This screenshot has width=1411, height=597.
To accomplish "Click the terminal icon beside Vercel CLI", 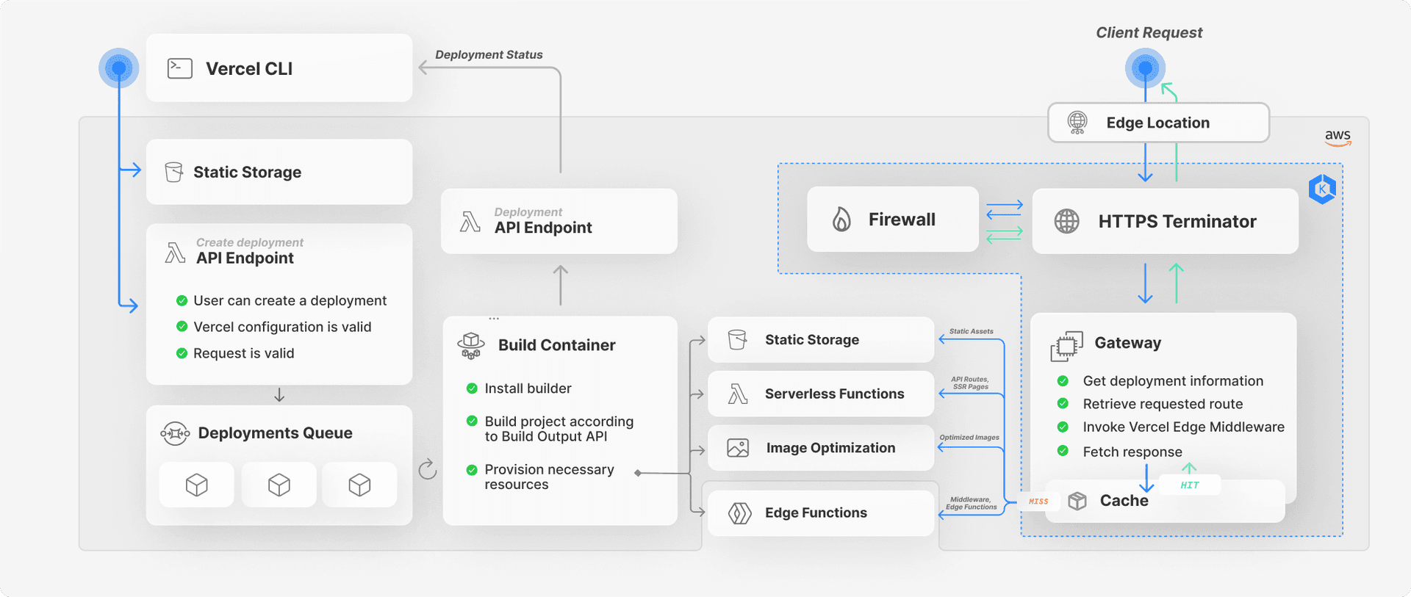I will pos(180,68).
